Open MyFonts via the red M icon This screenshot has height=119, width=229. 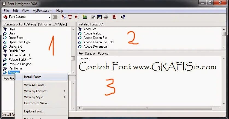coord(114,17)
